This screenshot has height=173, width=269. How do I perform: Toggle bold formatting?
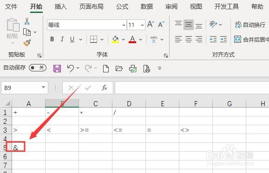52,39
